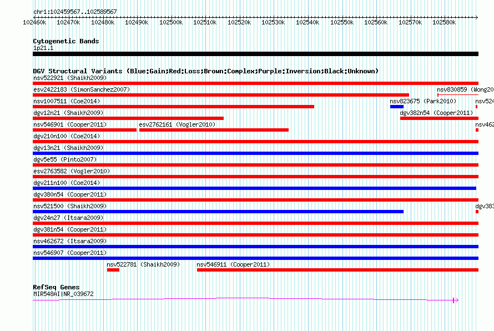The height and width of the screenshot is (331, 494).
Task: Click the red nsv1007511 loss bar
Action: 173,107
